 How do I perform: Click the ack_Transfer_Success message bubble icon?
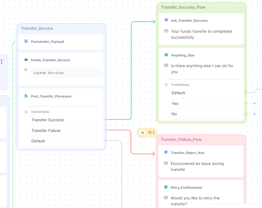pos(166,21)
